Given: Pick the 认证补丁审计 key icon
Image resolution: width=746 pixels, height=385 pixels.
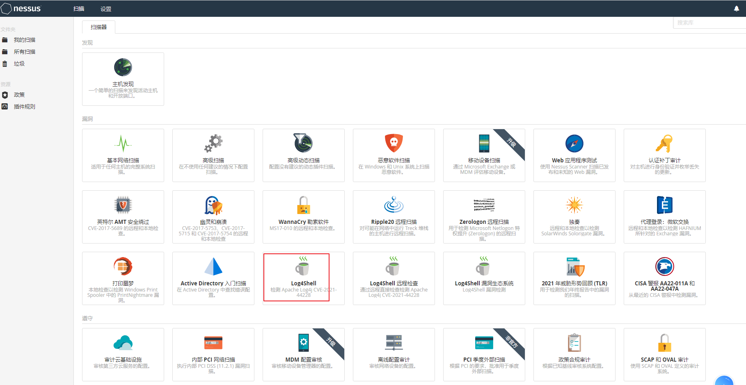Looking at the screenshot, I should click(x=664, y=144).
